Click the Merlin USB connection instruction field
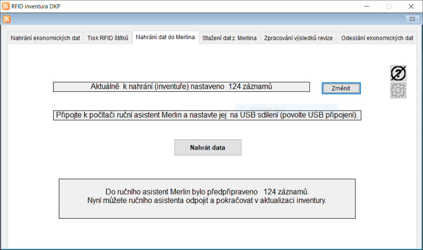Image resolution: width=423 pixels, height=250 pixels. tap(207, 115)
